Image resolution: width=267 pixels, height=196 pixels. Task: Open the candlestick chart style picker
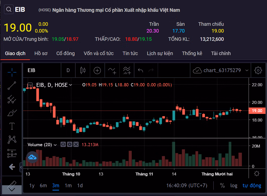click(x=83, y=70)
